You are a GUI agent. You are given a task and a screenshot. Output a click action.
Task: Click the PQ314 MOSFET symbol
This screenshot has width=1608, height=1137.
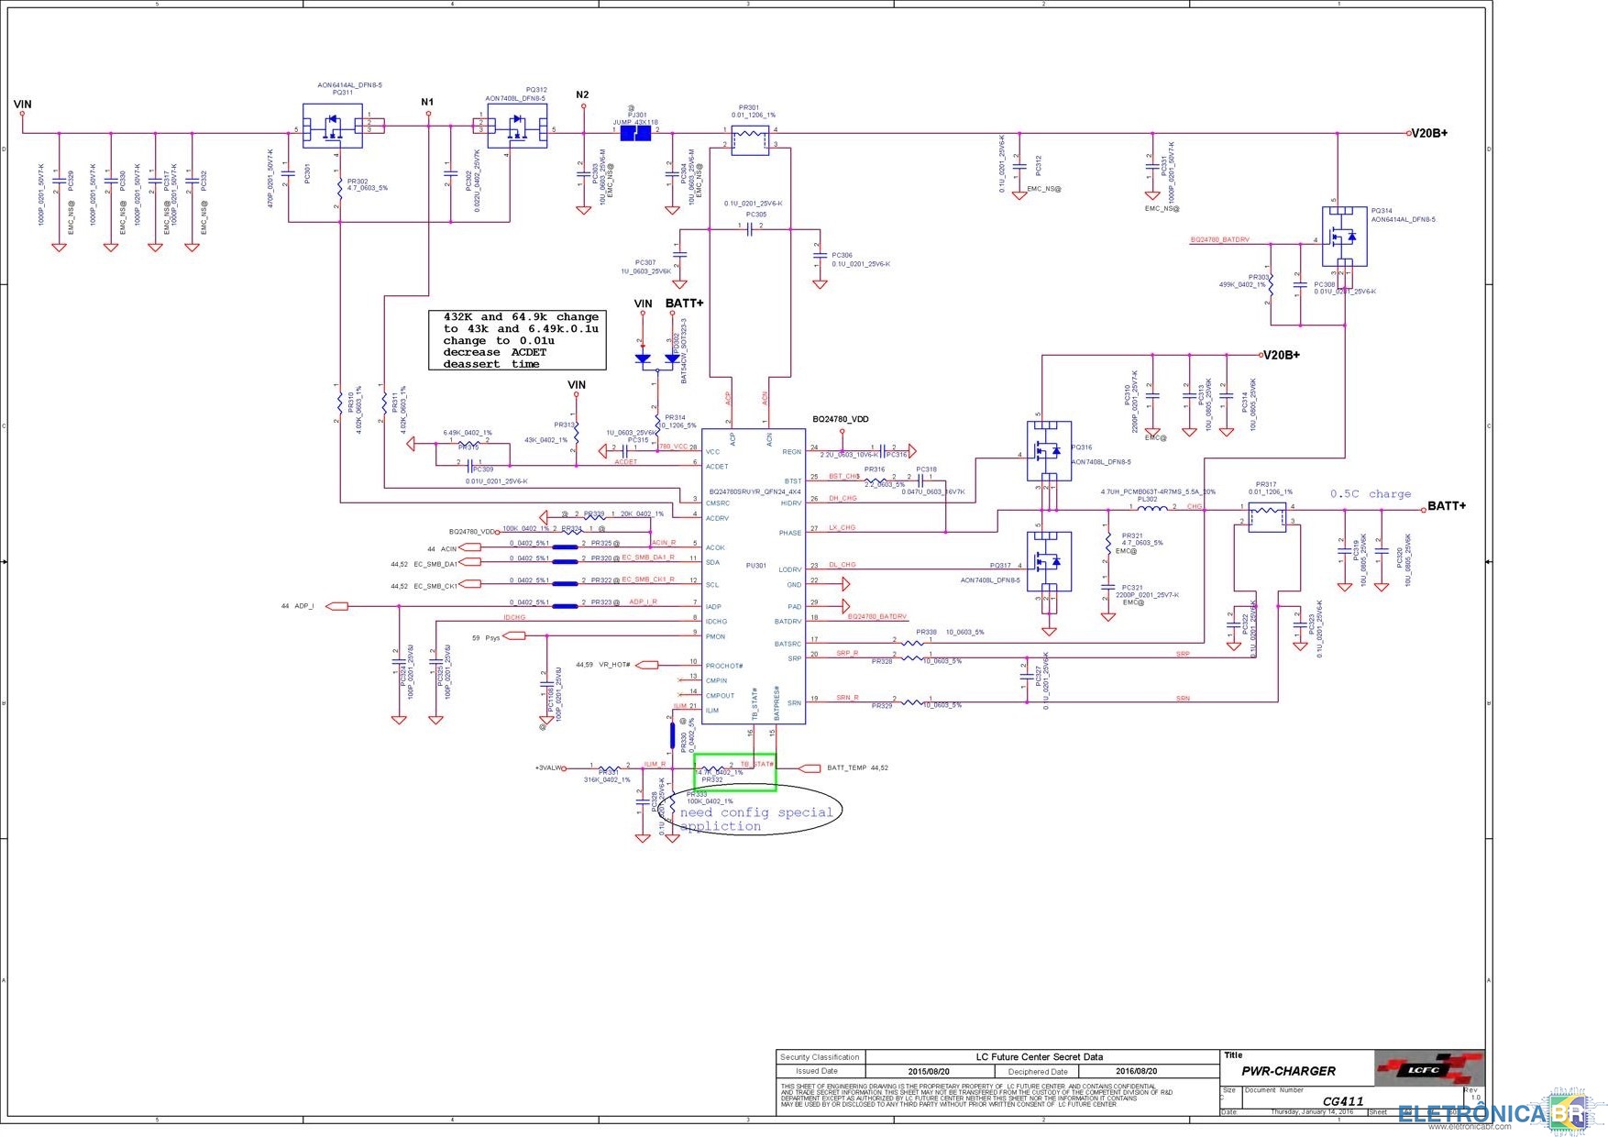pyautogui.click(x=1344, y=237)
